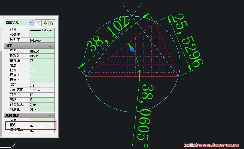Click the Quick Select icon
Viewport: 244px width, 149px height.
pyautogui.click(x=52, y=23)
